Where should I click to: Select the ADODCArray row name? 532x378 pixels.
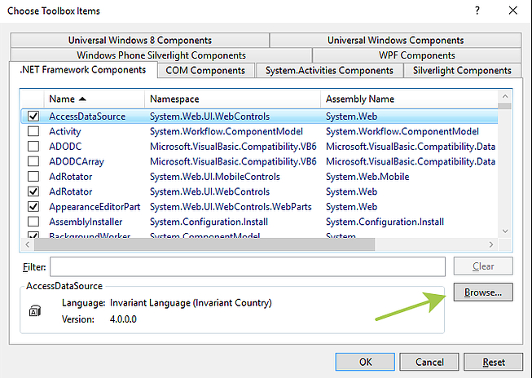pos(77,161)
